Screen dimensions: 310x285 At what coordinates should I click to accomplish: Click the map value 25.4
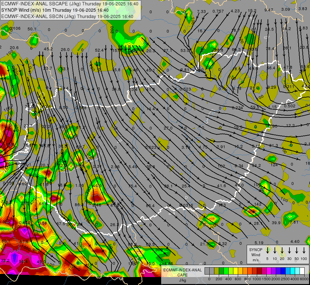point(186,186)
